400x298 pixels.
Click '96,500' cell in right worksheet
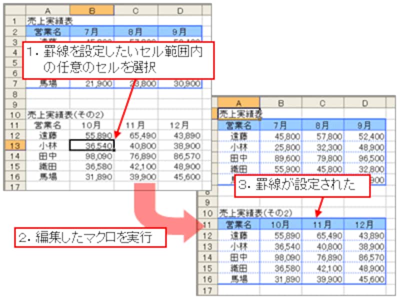point(365,158)
